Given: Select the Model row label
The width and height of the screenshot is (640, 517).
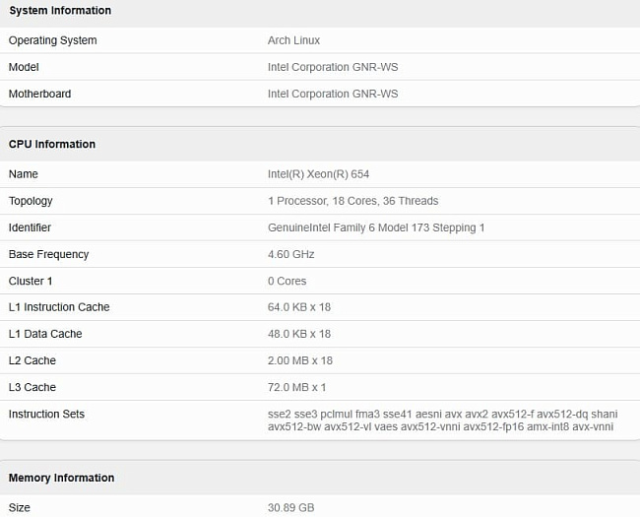Looking at the screenshot, I should pos(24,67).
